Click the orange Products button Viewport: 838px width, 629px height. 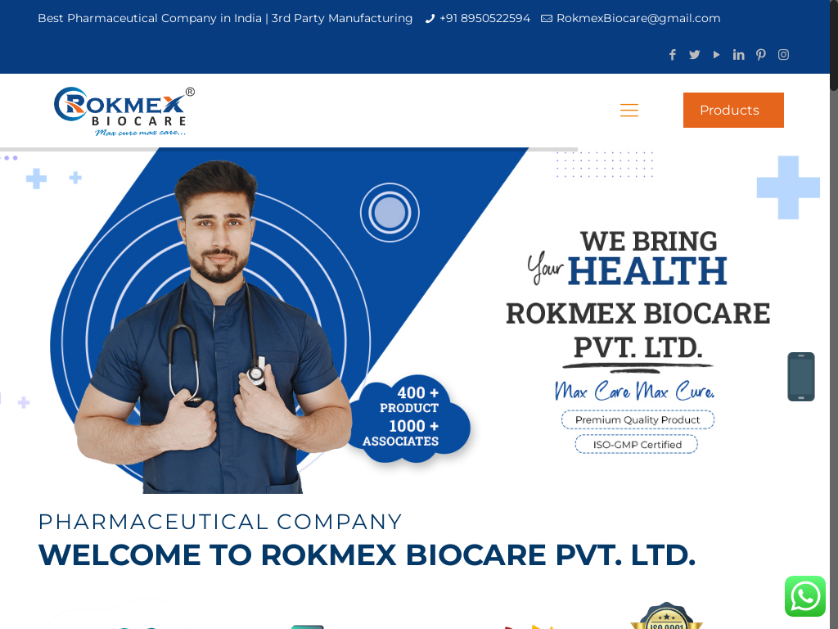pos(733,111)
